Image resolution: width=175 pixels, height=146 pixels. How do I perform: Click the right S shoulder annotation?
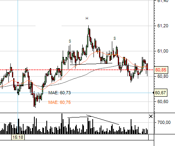(x=115, y=39)
